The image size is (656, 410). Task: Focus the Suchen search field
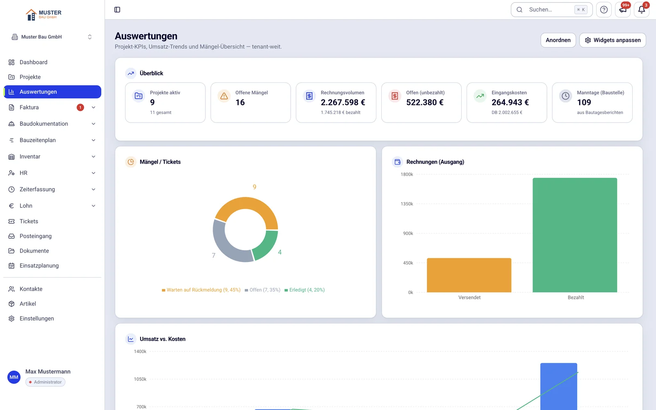551,10
